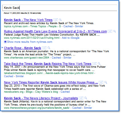The width and height of the screenshot is (121, 113).
Task: Open Cached link under takebackthetimes.blogspot.com result
Action: tap(9, 76)
